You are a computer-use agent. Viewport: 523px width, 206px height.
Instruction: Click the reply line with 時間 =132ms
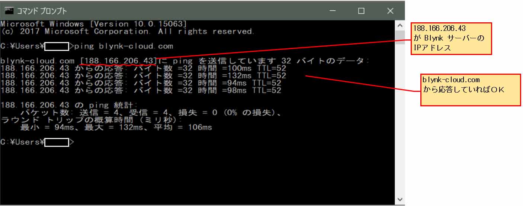(144, 76)
